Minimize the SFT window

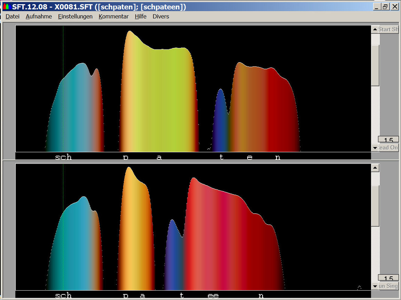[377, 7]
